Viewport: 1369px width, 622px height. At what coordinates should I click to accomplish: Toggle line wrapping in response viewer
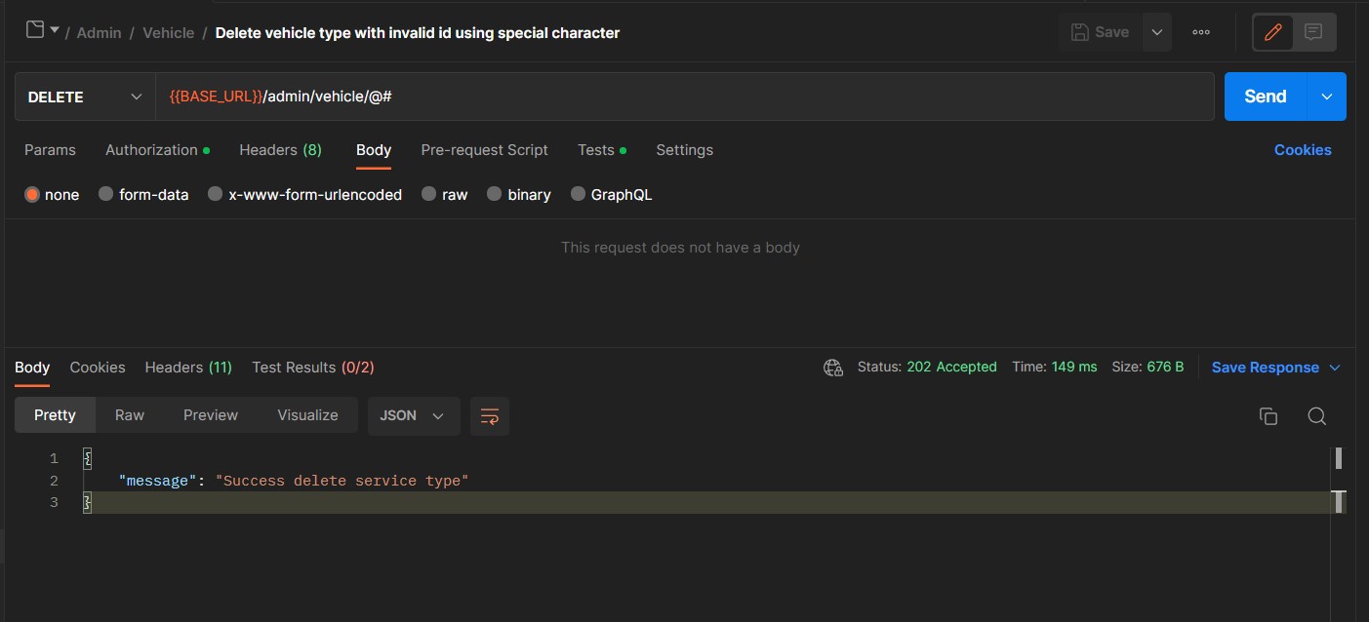point(490,415)
